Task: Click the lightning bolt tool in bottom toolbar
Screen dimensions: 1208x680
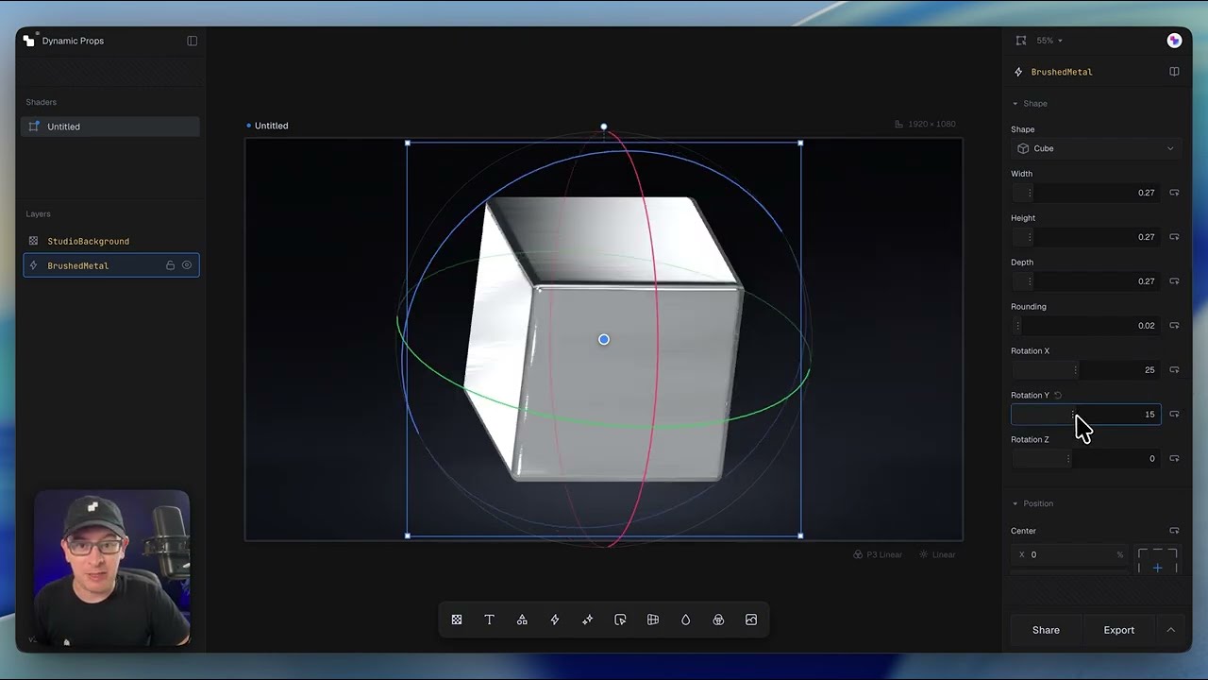Action: pyautogui.click(x=555, y=620)
